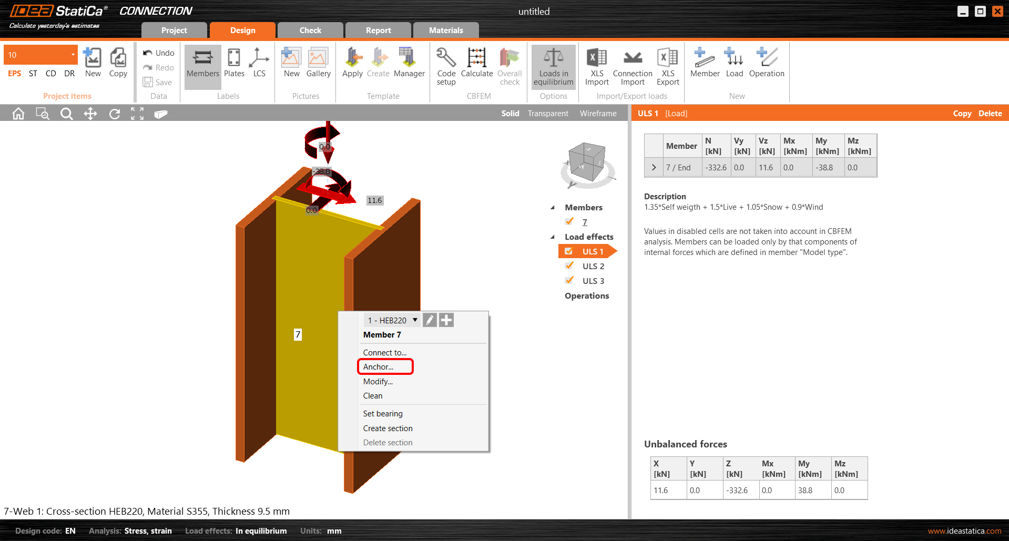This screenshot has width=1009, height=541.
Task: Open the www.ideastatica.com link
Action: point(964,531)
